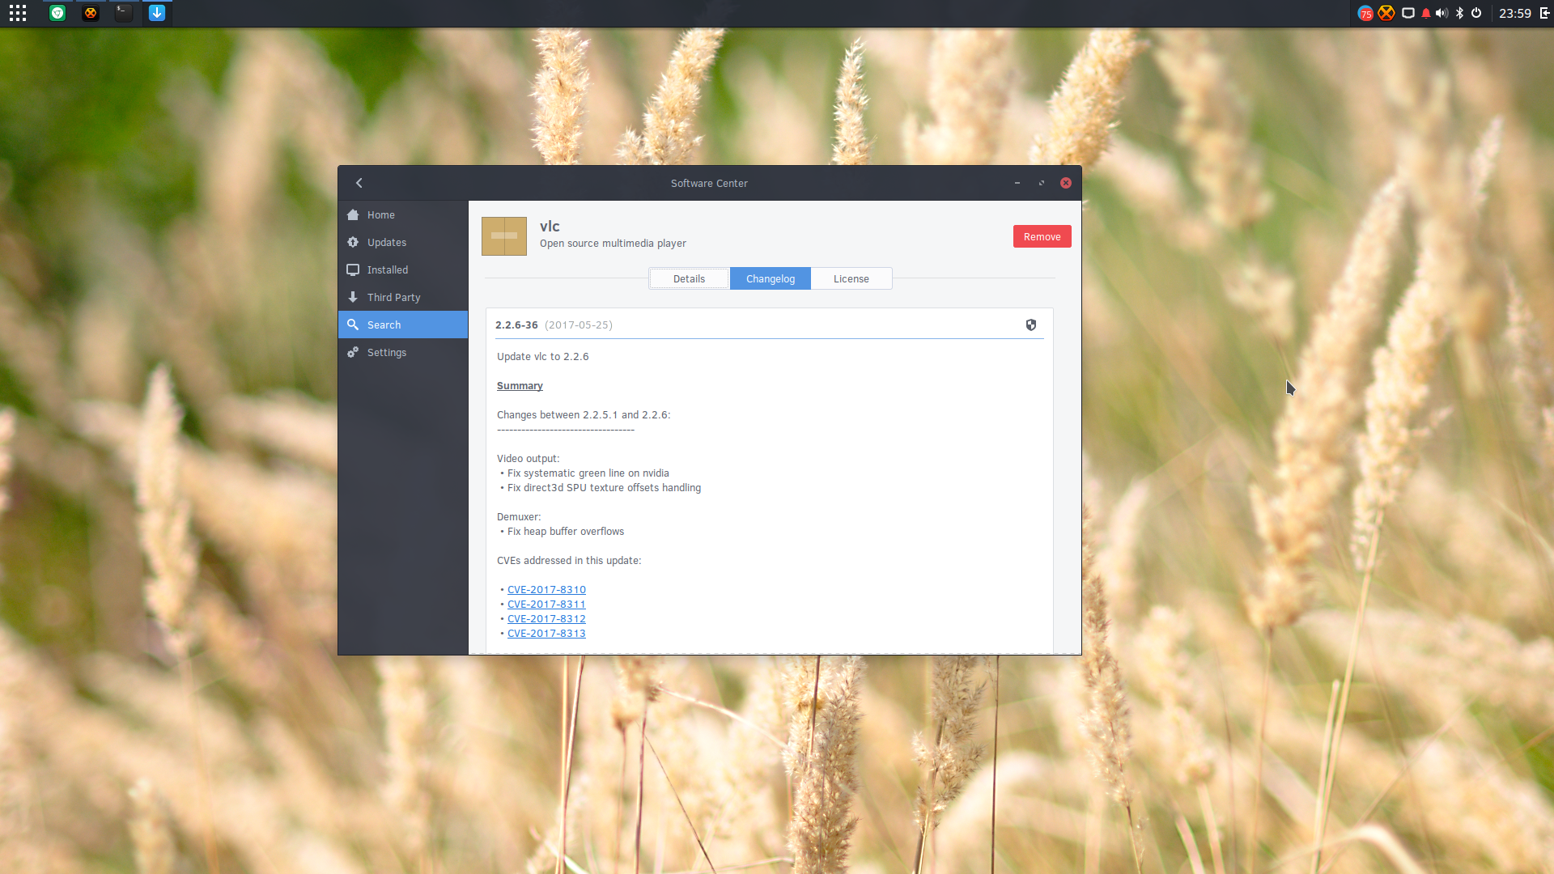Click 'Fix systematic green line on nvidia'

[x=588, y=473]
